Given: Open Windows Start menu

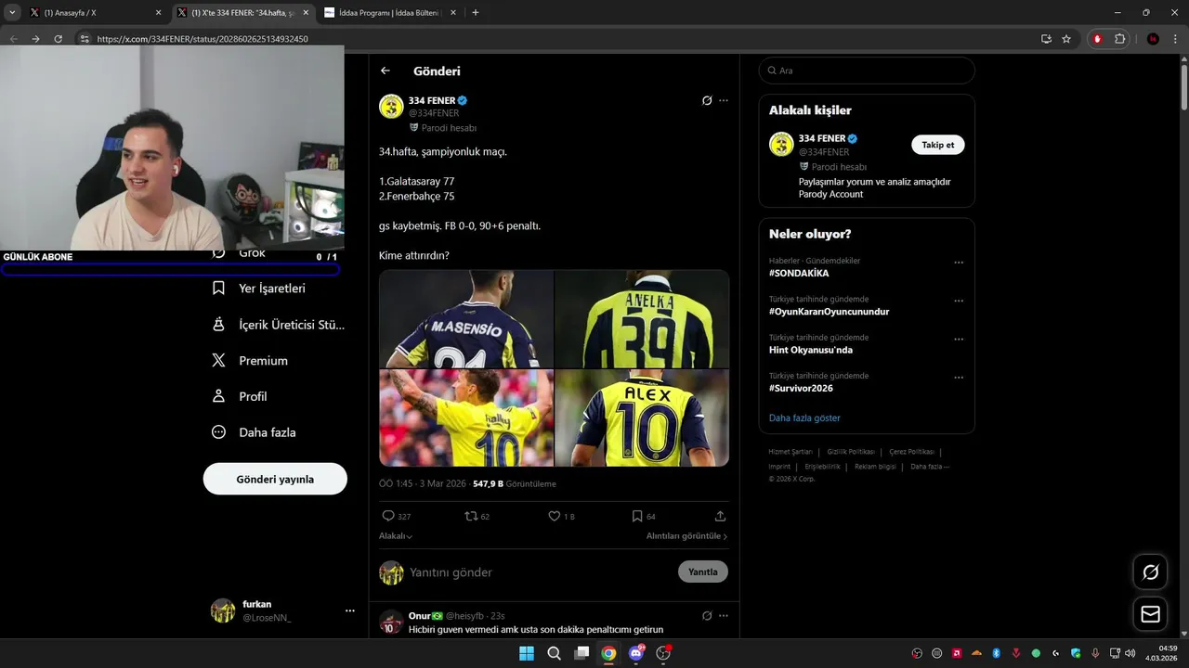Looking at the screenshot, I should click(527, 653).
